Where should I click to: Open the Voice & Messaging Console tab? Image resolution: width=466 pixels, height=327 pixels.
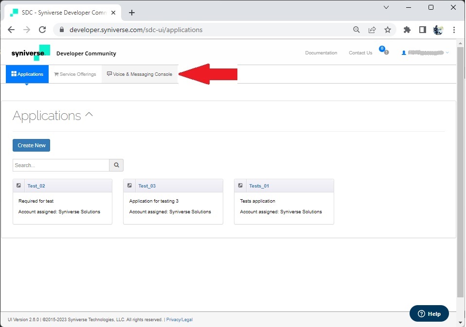coord(140,74)
